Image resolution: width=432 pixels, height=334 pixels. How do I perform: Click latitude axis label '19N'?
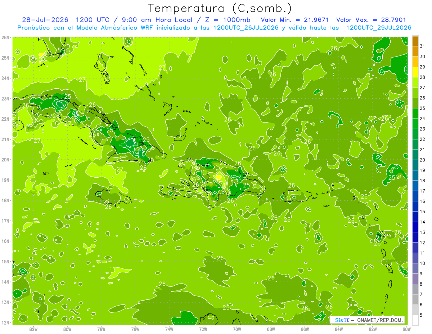[x=5, y=180]
